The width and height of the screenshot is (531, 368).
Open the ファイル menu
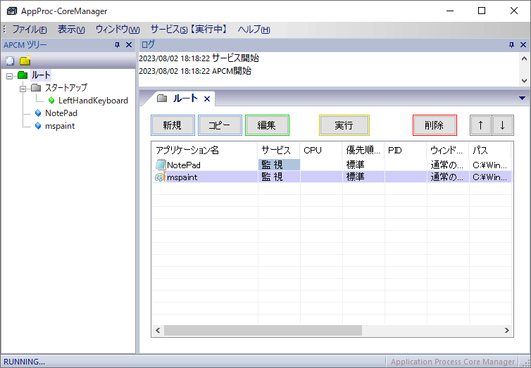coord(30,30)
